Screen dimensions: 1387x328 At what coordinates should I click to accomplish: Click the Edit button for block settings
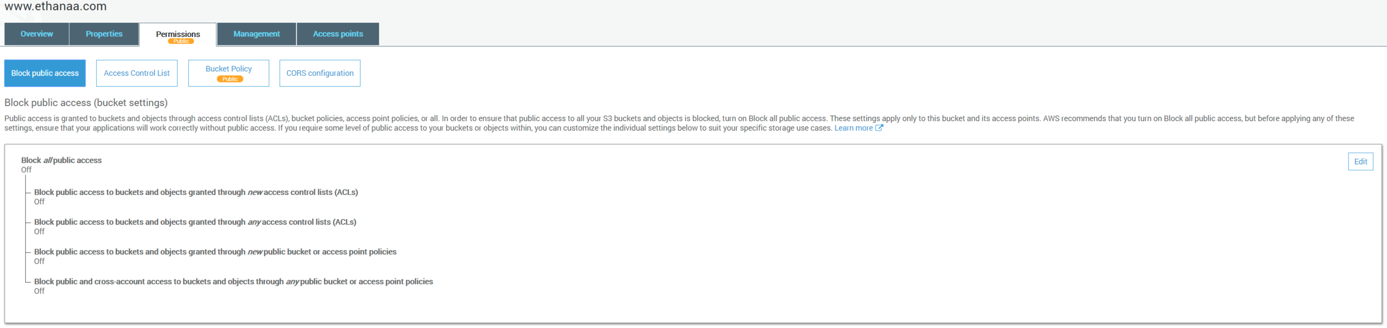pos(1360,161)
